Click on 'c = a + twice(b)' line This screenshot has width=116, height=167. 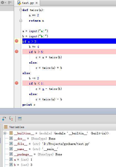(x=49, y=58)
